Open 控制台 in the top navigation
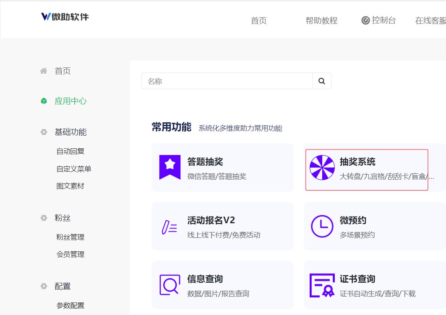The image size is (446, 315). point(384,21)
